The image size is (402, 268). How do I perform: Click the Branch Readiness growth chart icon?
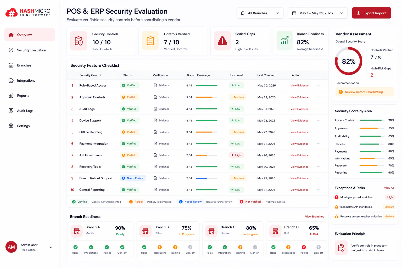[284, 41]
